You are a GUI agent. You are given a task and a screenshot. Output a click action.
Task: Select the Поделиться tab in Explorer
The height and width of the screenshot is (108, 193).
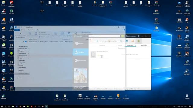click(31, 30)
